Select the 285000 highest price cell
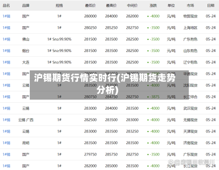 pyautogui.click(x=111, y=166)
